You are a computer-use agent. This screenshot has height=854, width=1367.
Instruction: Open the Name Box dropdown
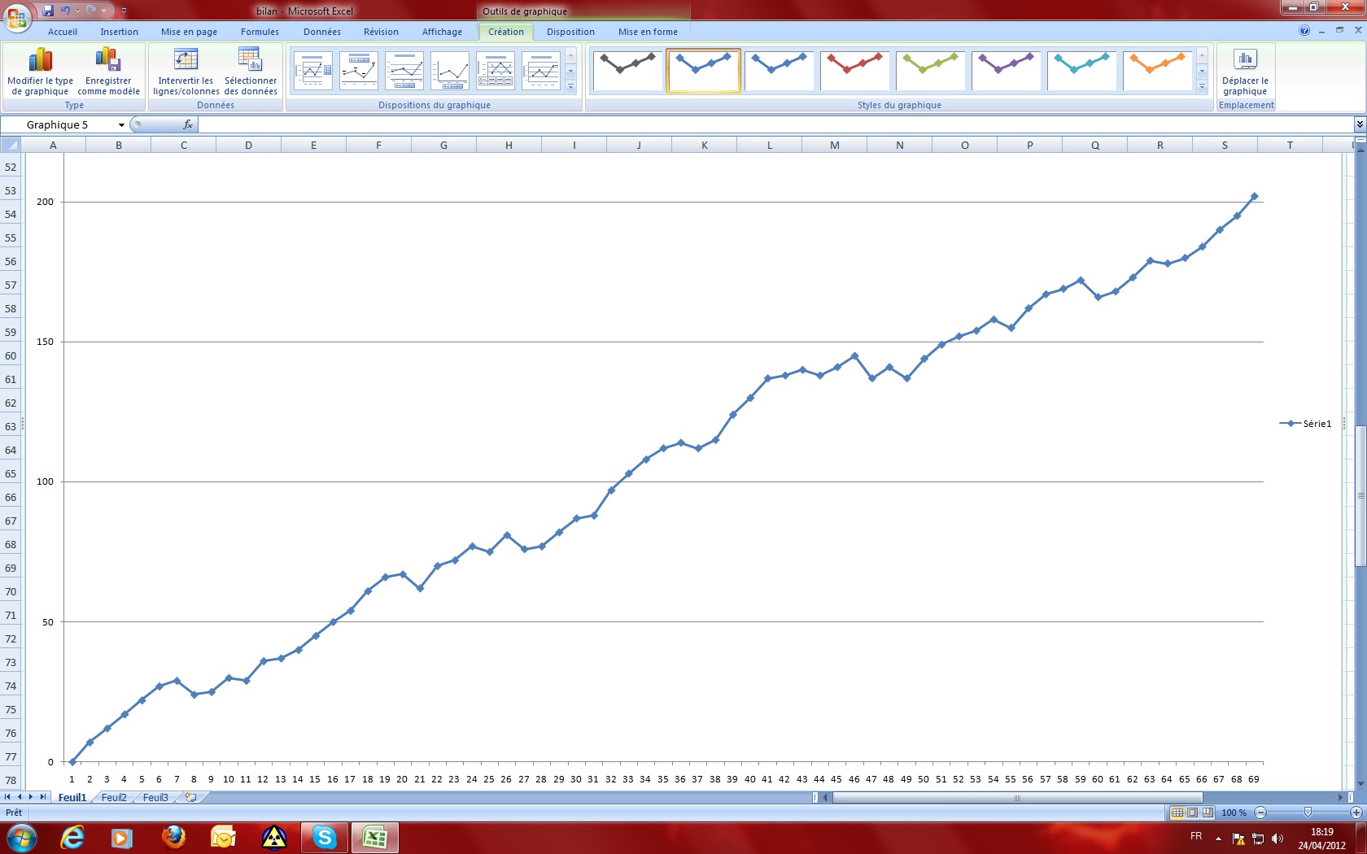121,125
